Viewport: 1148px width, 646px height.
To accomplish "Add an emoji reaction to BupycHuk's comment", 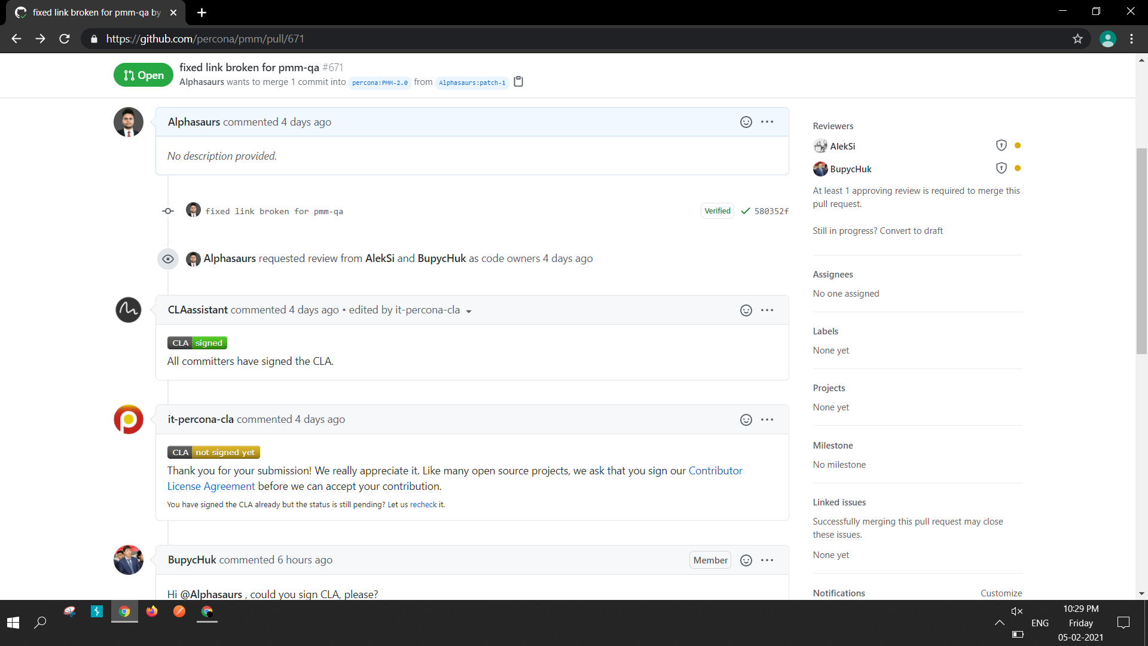I will tap(746, 560).
